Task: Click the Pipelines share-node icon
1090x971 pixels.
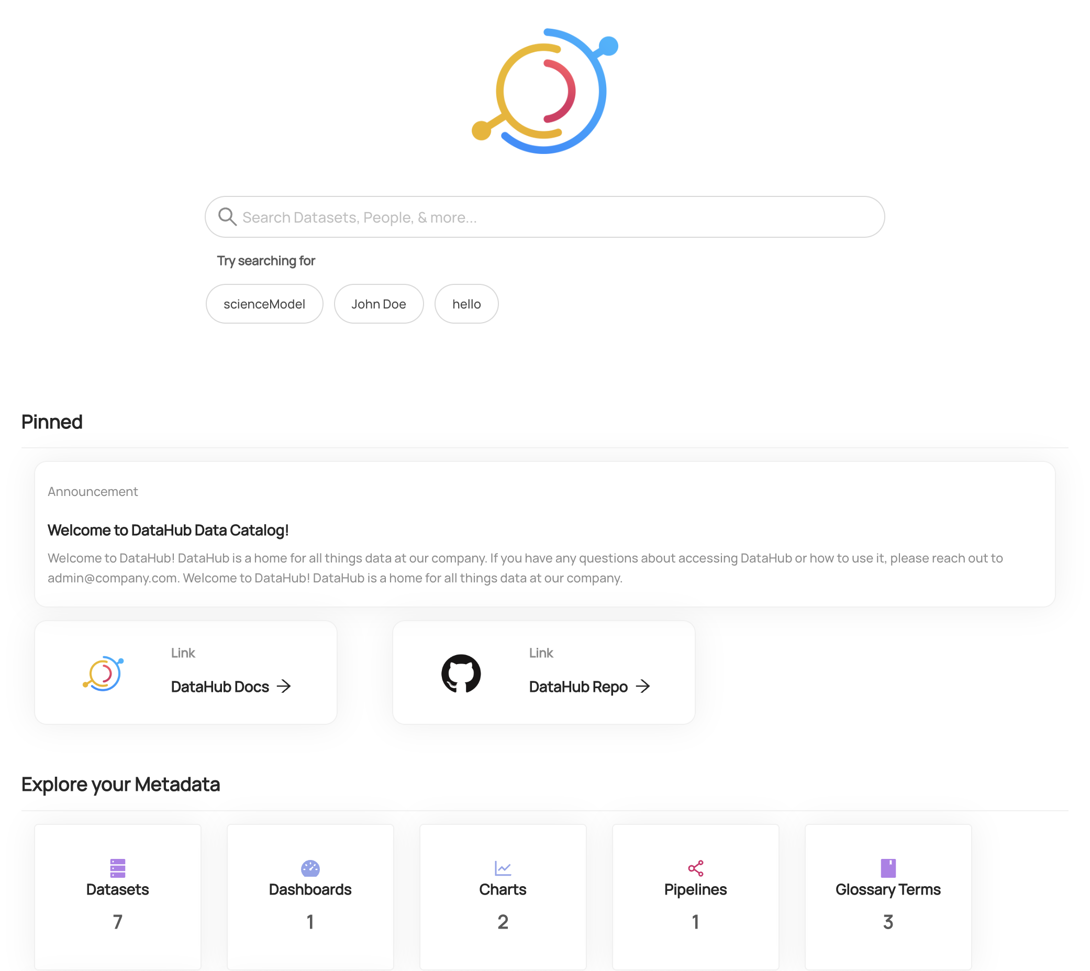Action: click(695, 868)
